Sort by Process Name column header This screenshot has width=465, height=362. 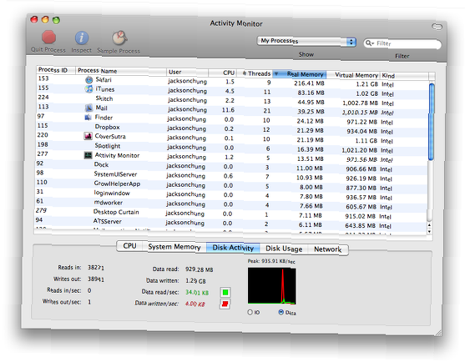pos(121,71)
